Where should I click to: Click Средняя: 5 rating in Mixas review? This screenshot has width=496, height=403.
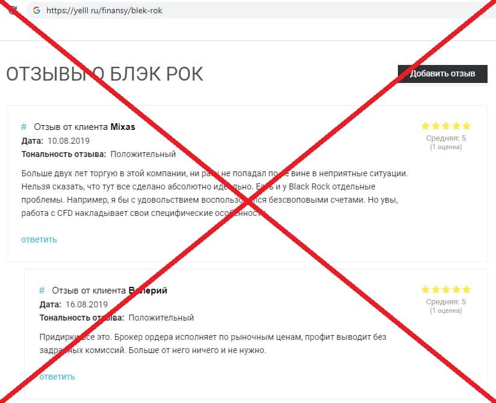pos(445,138)
